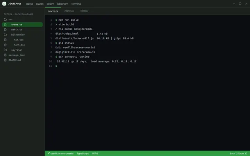This screenshot has width=250, height=156.
Task: Maximize the JSON Avcı window
Action: click(240, 4)
